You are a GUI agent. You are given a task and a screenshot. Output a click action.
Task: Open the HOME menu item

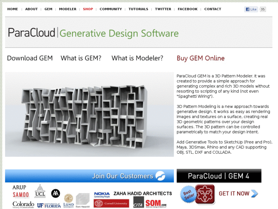click(13, 9)
